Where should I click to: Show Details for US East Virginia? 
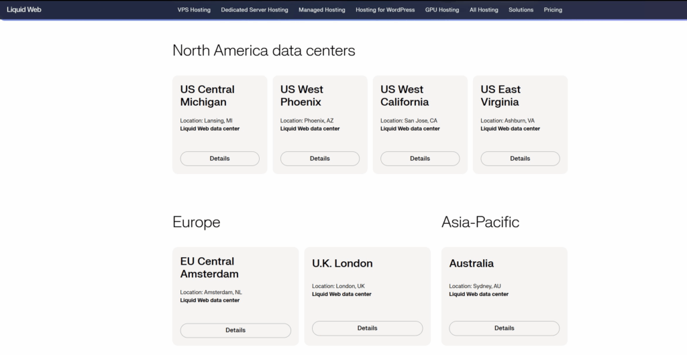[x=520, y=159]
